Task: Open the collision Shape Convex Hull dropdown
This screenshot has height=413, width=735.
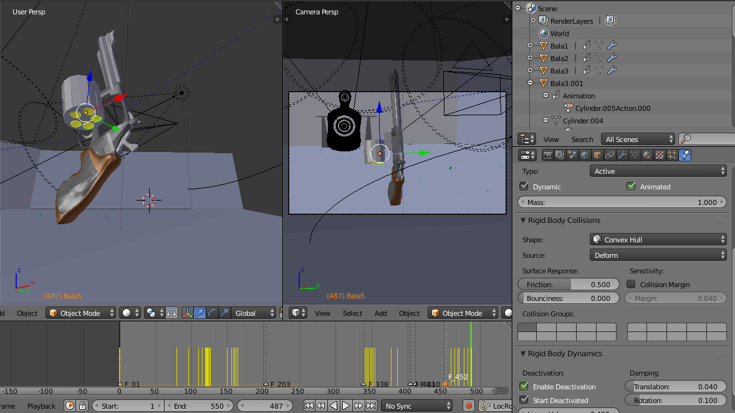Action: [x=658, y=240]
